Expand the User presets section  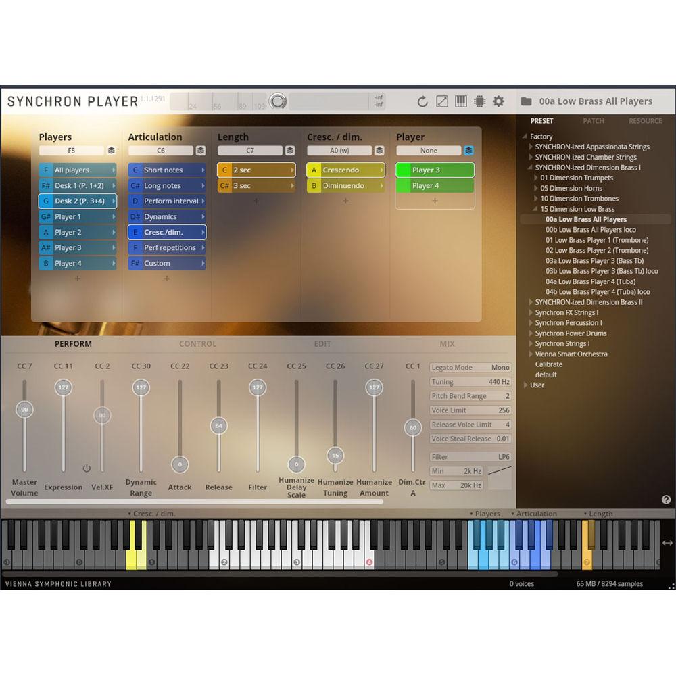536,385
